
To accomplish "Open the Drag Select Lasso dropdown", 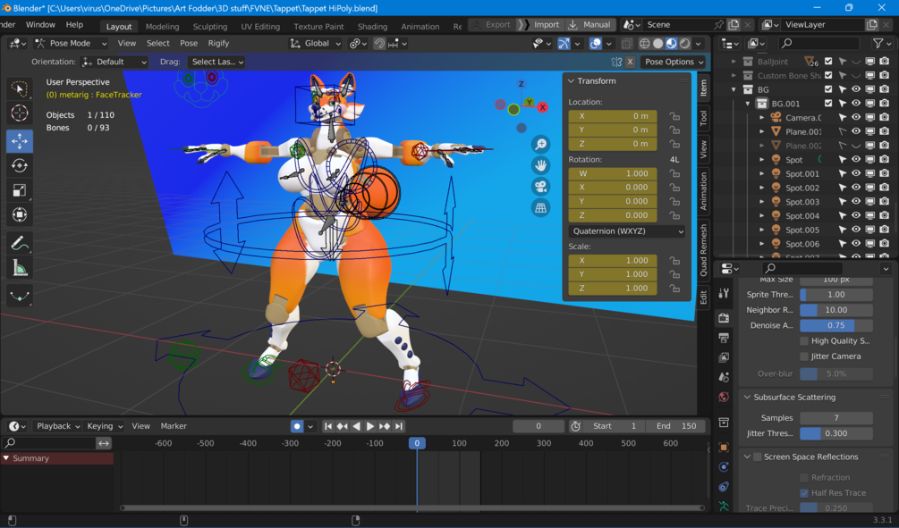I will [x=216, y=62].
